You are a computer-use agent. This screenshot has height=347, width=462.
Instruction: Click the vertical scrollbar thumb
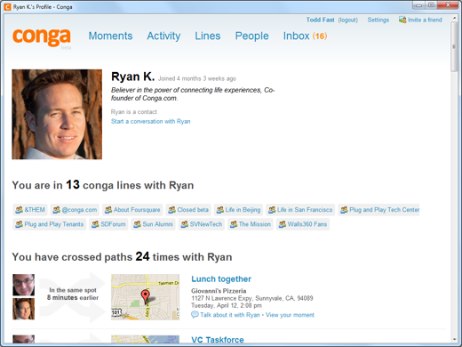[454, 46]
